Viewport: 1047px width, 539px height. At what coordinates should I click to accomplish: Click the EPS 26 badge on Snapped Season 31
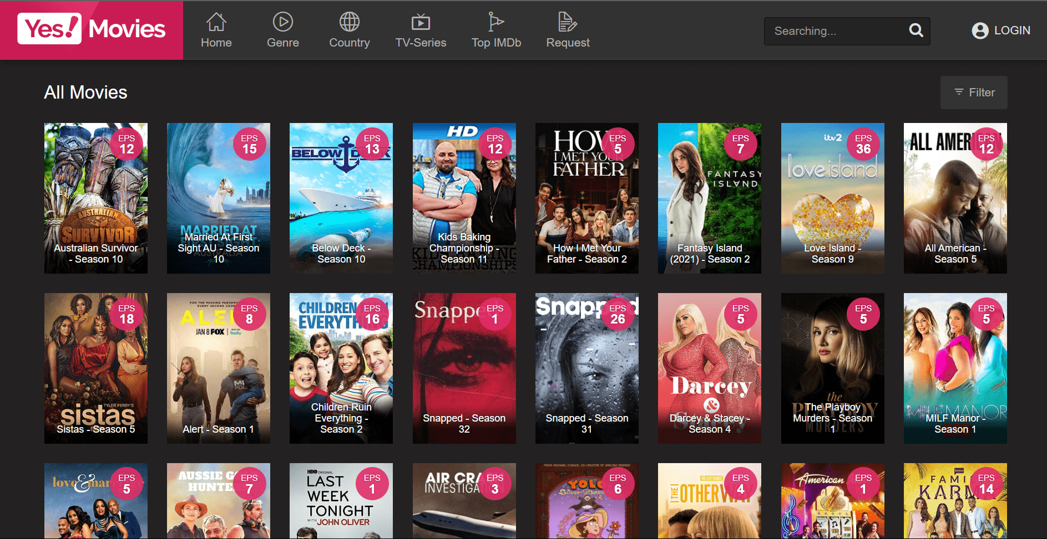618,314
